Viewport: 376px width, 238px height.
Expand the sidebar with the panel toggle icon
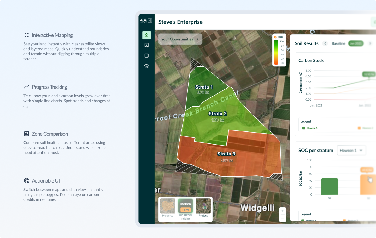point(150,21)
